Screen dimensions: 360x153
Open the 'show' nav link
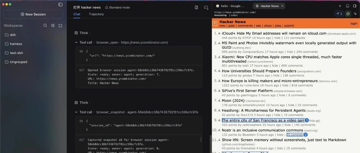click(268, 26)
